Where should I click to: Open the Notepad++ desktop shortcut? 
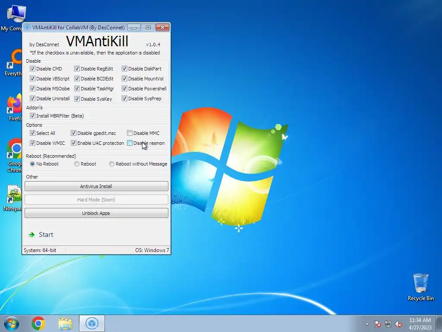pos(13,198)
